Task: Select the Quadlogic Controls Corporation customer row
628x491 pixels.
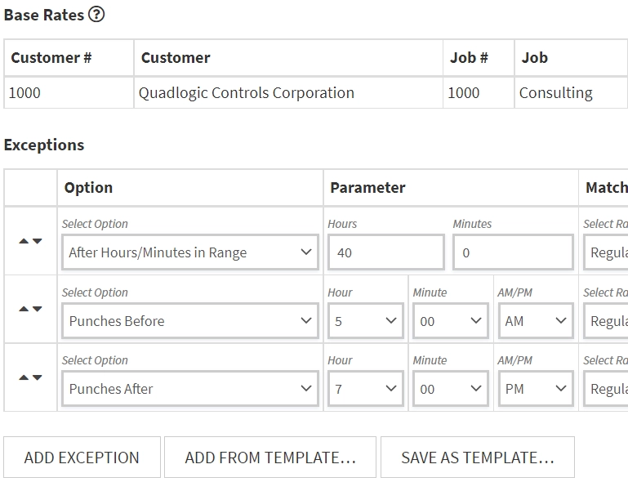Action: point(246,93)
